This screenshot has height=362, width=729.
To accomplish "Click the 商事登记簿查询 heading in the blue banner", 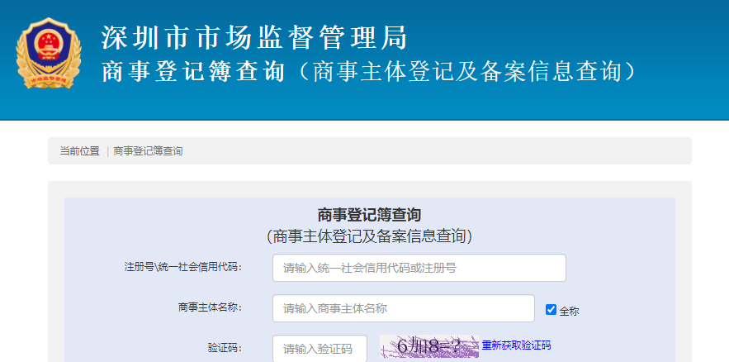I will point(192,72).
